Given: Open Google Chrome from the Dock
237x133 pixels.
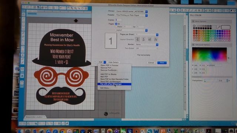Looking at the screenshot, I should [x=63, y=131].
